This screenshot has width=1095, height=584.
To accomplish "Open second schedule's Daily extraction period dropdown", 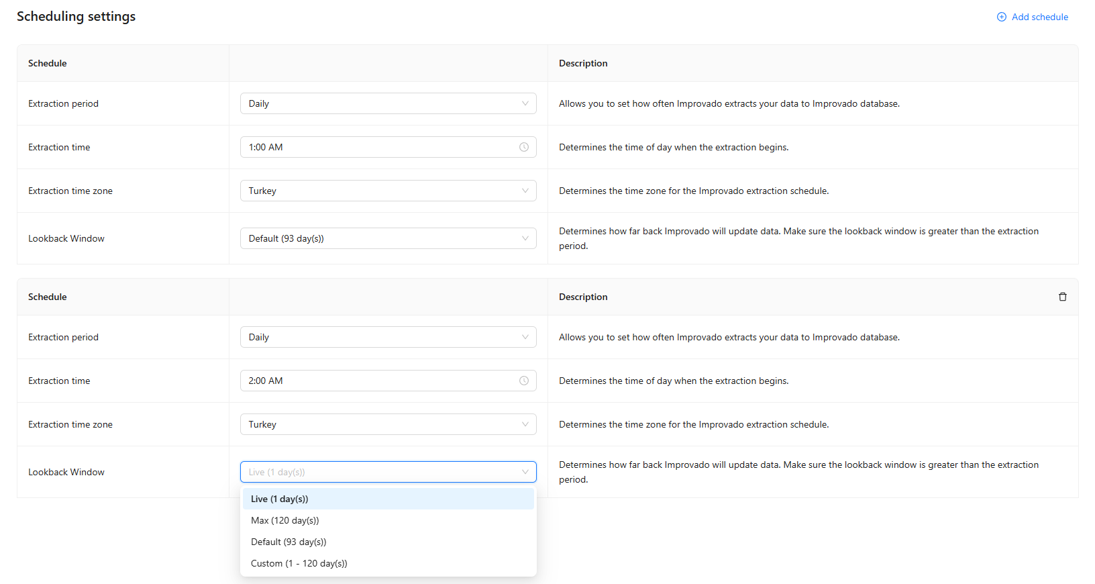I will [387, 337].
